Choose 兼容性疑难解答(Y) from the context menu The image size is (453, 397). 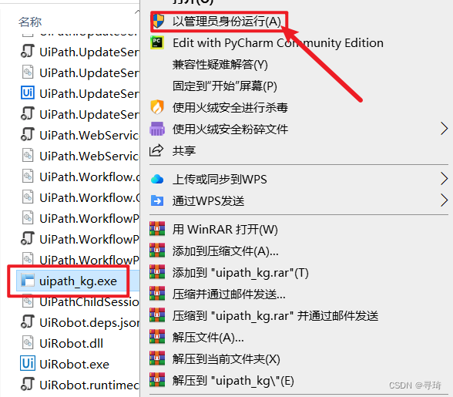pyautogui.click(x=220, y=65)
